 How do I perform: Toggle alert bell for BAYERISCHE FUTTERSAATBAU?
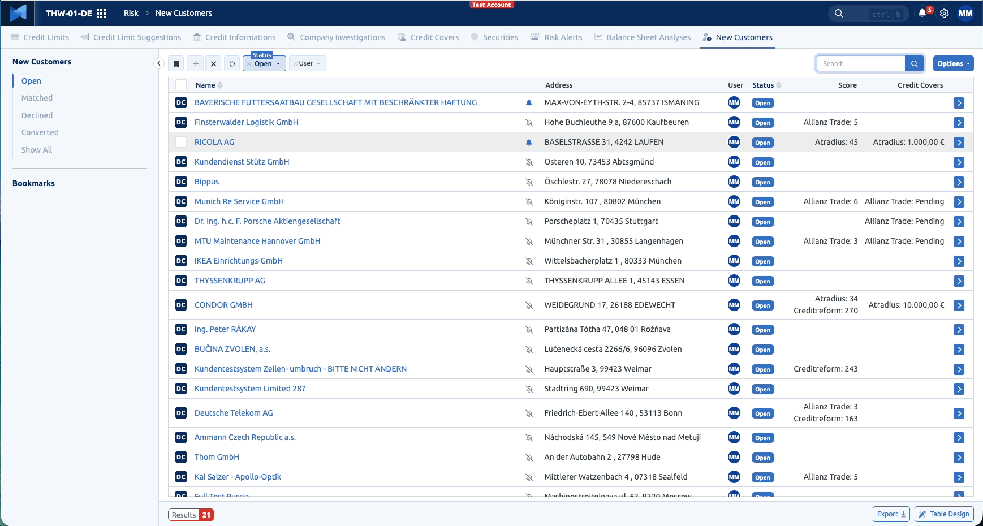tap(529, 103)
